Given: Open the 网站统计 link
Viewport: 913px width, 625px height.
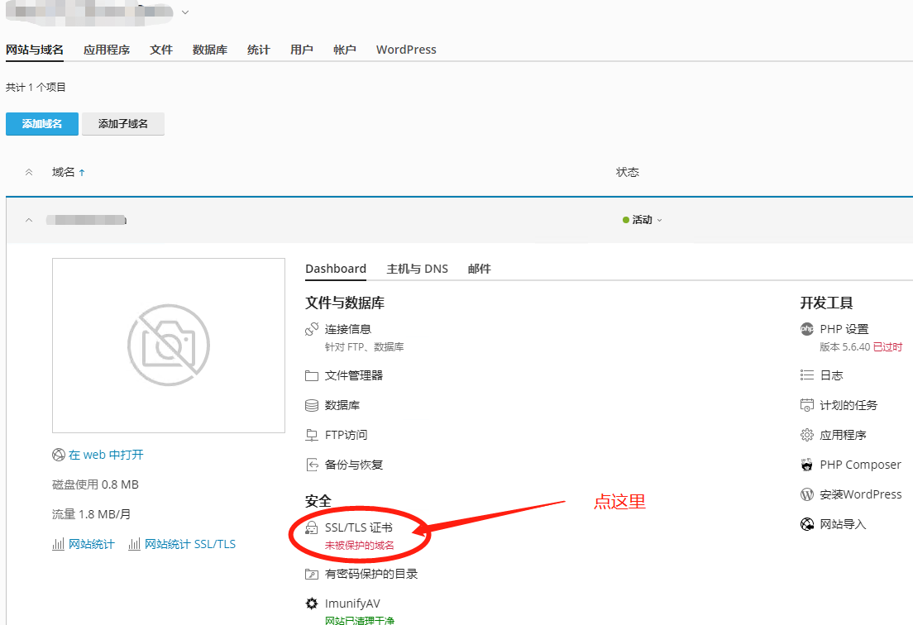Looking at the screenshot, I should point(92,544).
